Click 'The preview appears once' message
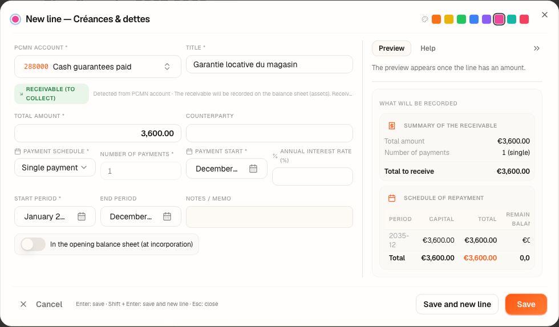 point(448,68)
